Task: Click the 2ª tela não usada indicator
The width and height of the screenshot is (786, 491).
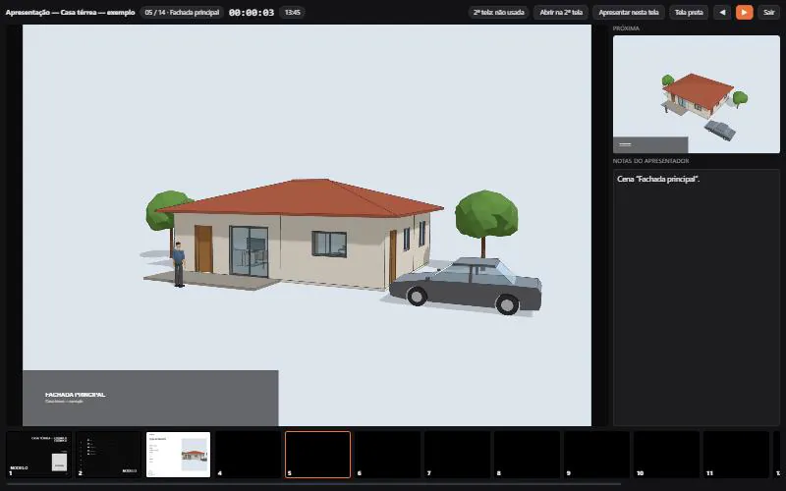Action: (x=499, y=13)
